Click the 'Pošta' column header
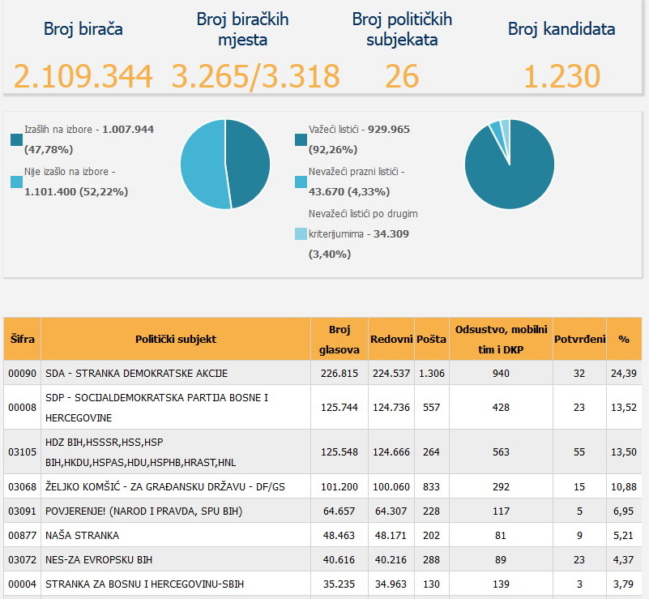Viewport: 649px width, 599px height. click(x=431, y=339)
